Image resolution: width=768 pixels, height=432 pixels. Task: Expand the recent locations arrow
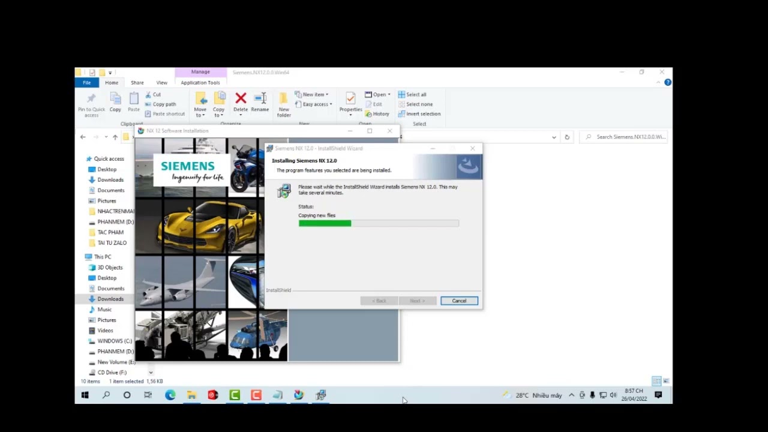point(106,137)
